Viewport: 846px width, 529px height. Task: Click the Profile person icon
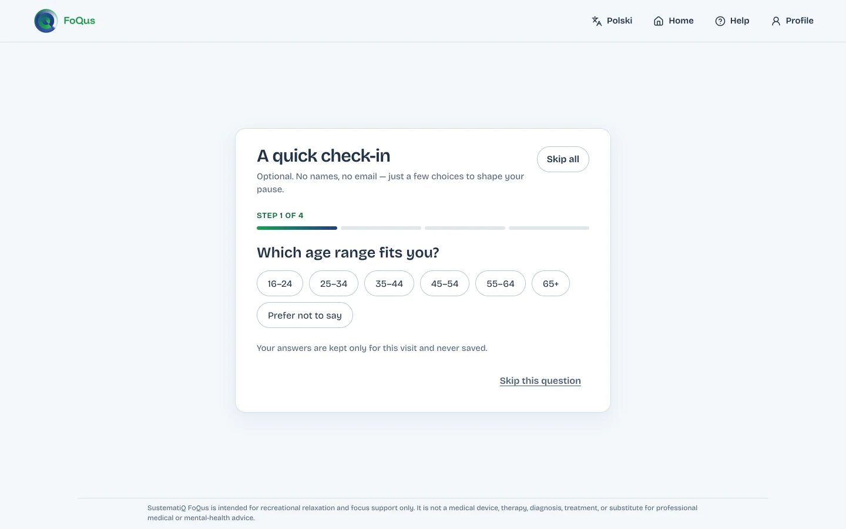776,21
